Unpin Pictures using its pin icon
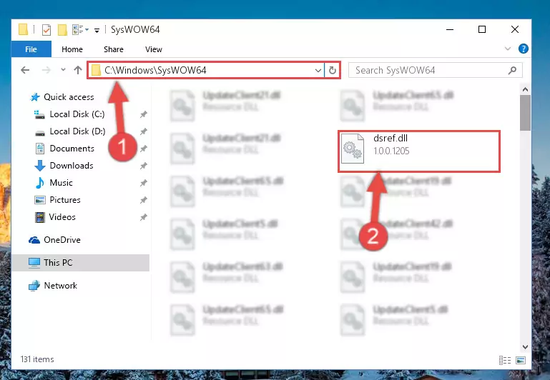Image resolution: width=550 pixels, height=380 pixels. coord(144,200)
